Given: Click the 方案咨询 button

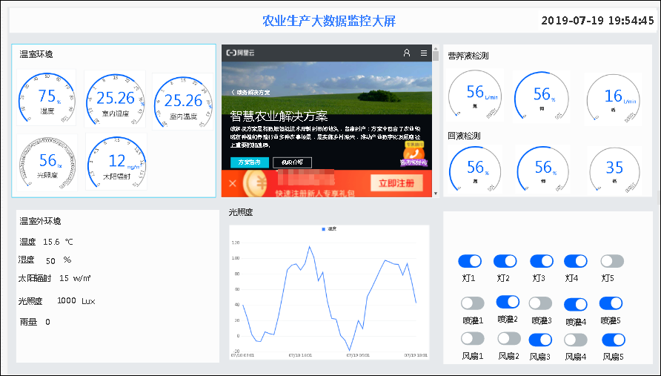Looking at the screenshot, I should click(x=250, y=162).
